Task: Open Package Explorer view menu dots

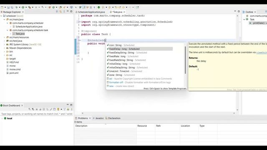Action: (64, 12)
